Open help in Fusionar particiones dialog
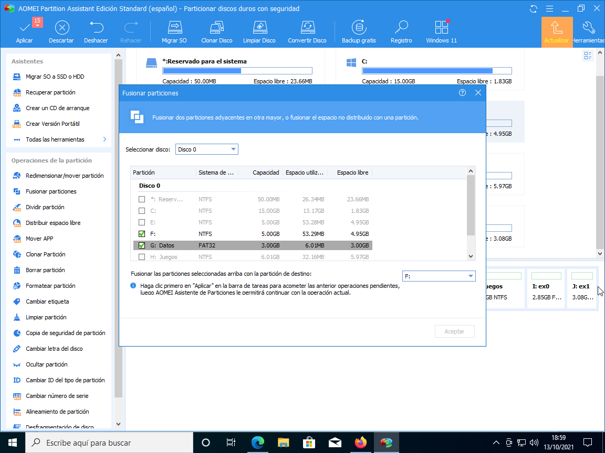 462,93
